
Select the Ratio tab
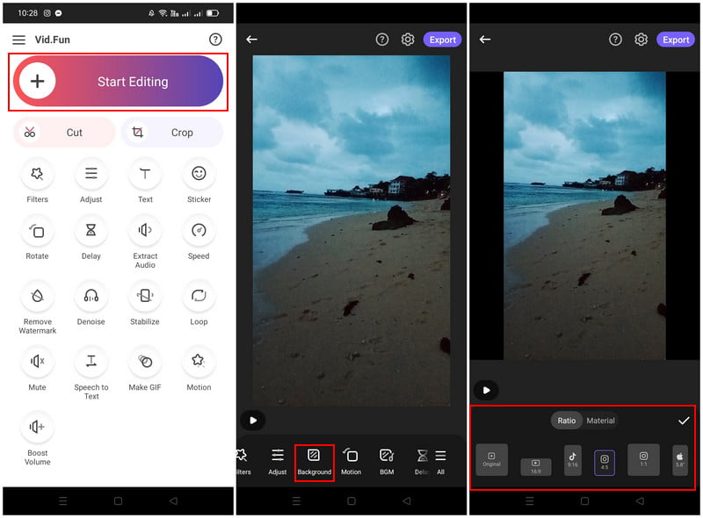point(567,421)
